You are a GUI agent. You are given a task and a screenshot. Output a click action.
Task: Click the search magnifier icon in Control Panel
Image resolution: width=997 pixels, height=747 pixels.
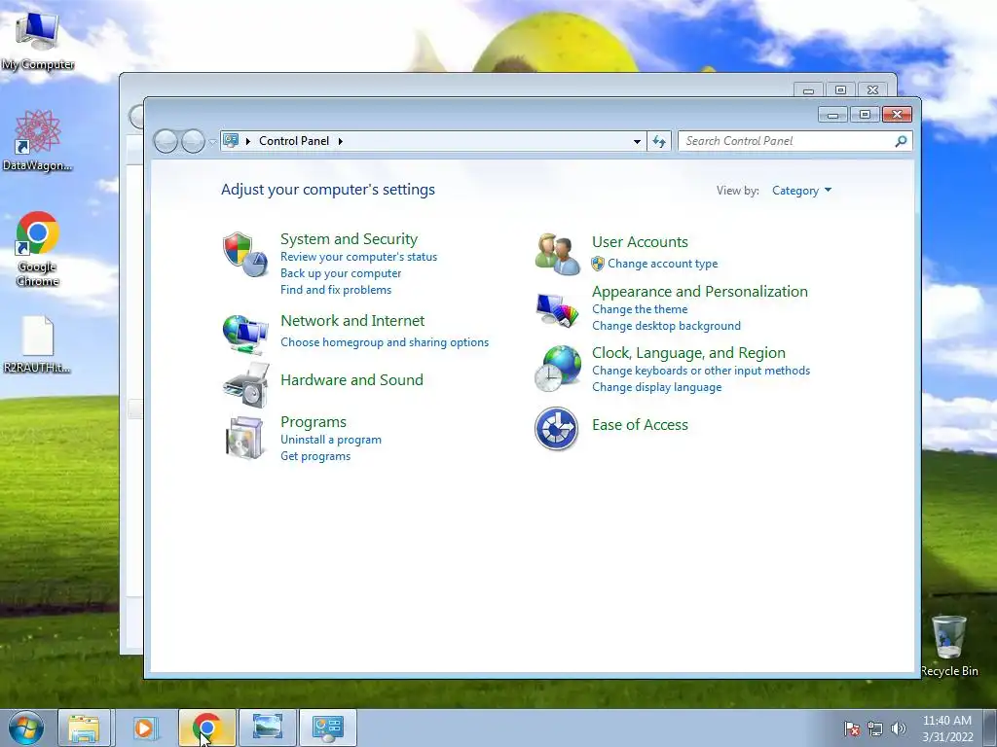pos(901,141)
